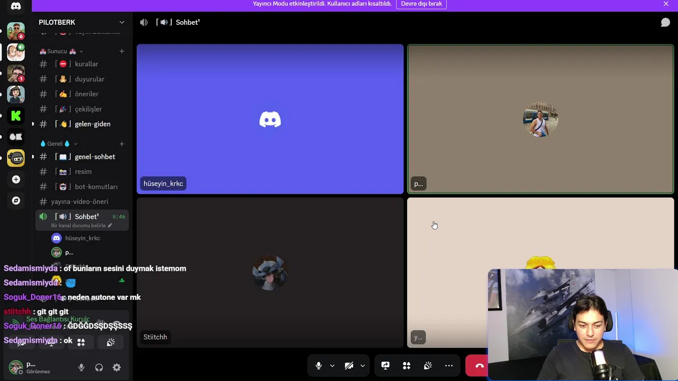
Task: Open Discord home direct messages icon
Action: coord(16,6)
